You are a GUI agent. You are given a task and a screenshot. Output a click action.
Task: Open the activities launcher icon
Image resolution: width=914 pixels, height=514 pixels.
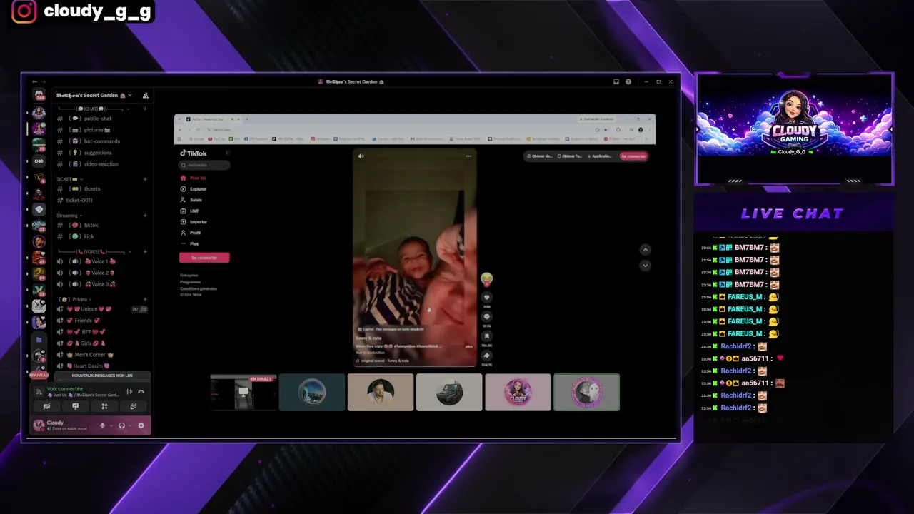[x=104, y=406]
